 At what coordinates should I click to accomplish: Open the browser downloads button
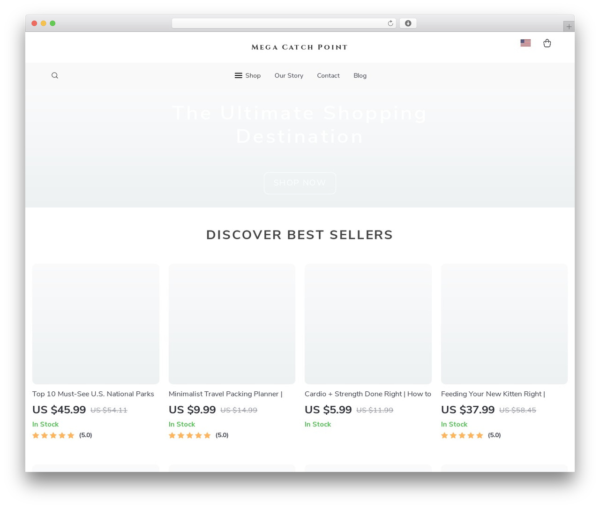coord(408,23)
